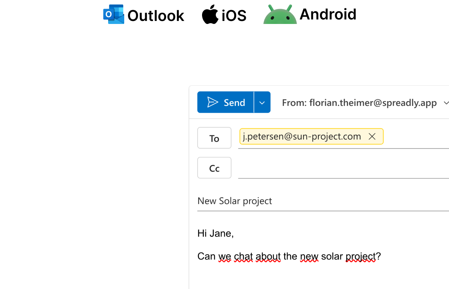Image resolution: width=449 pixels, height=289 pixels.
Task: Click the Hi Jane, greeting line
Action: pyautogui.click(x=216, y=234)
